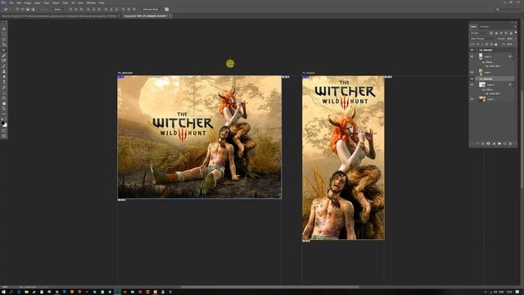Select the active Slice Select tool
This screenshot has width=524, height=295.
[x=4, y=50]
